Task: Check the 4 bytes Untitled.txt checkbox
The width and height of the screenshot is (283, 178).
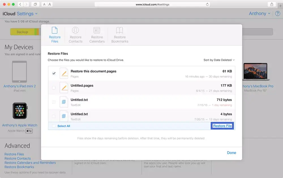Action: [x=54, y=116]
